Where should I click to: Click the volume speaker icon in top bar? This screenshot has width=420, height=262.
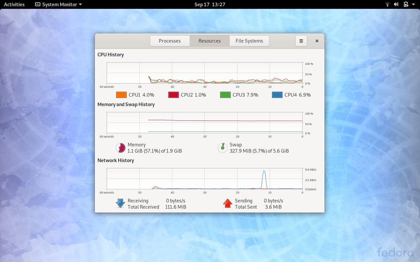[x=396, y=5]
